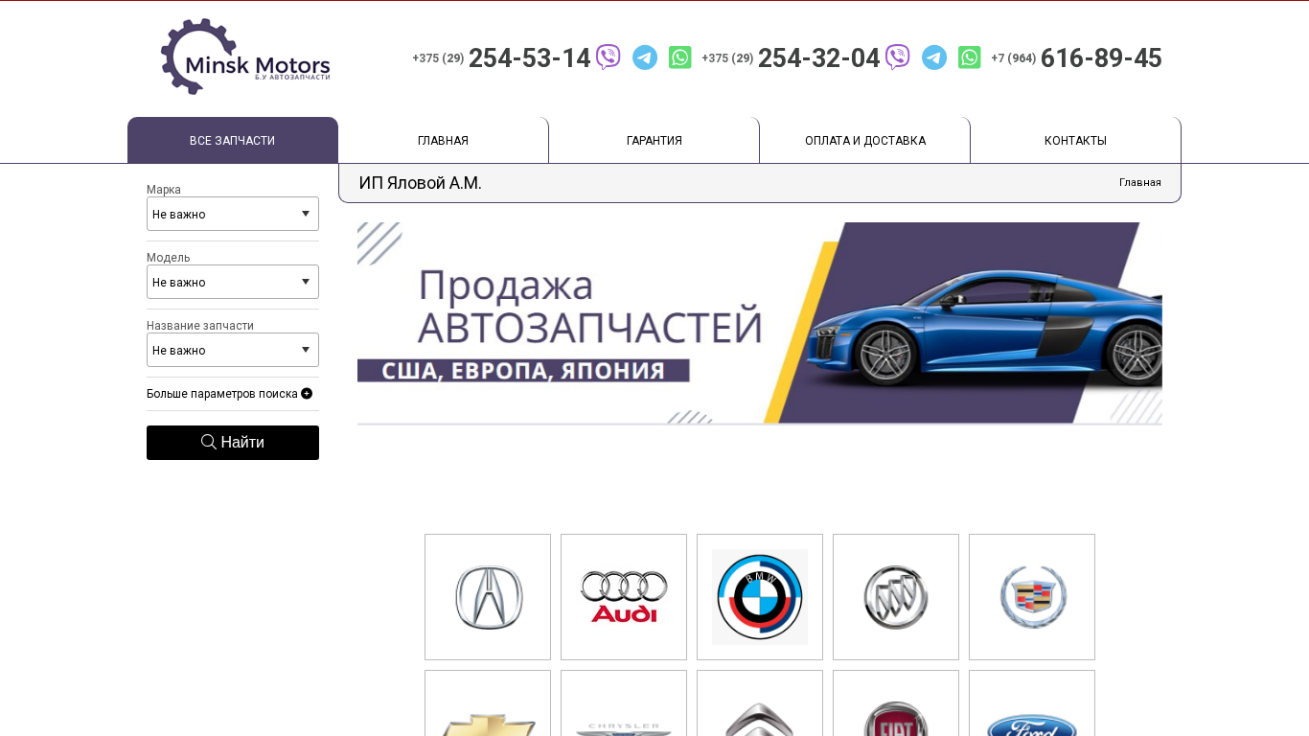Select the Buick brand logo
The height and width of the screenshot is (736, 1309).
(896, 597)
